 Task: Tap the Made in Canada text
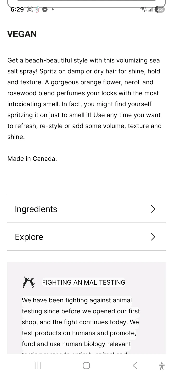pos(32,158)
